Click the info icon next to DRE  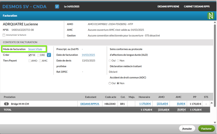(49, 55)
